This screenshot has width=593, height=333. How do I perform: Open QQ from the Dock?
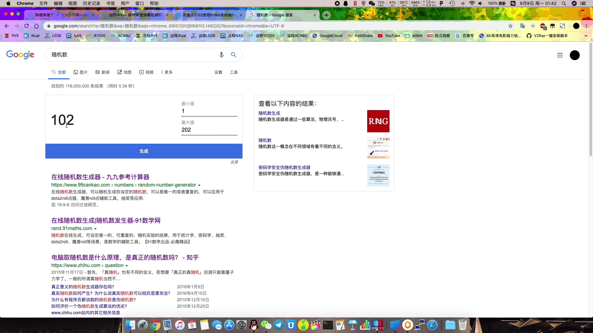[254, 325]
